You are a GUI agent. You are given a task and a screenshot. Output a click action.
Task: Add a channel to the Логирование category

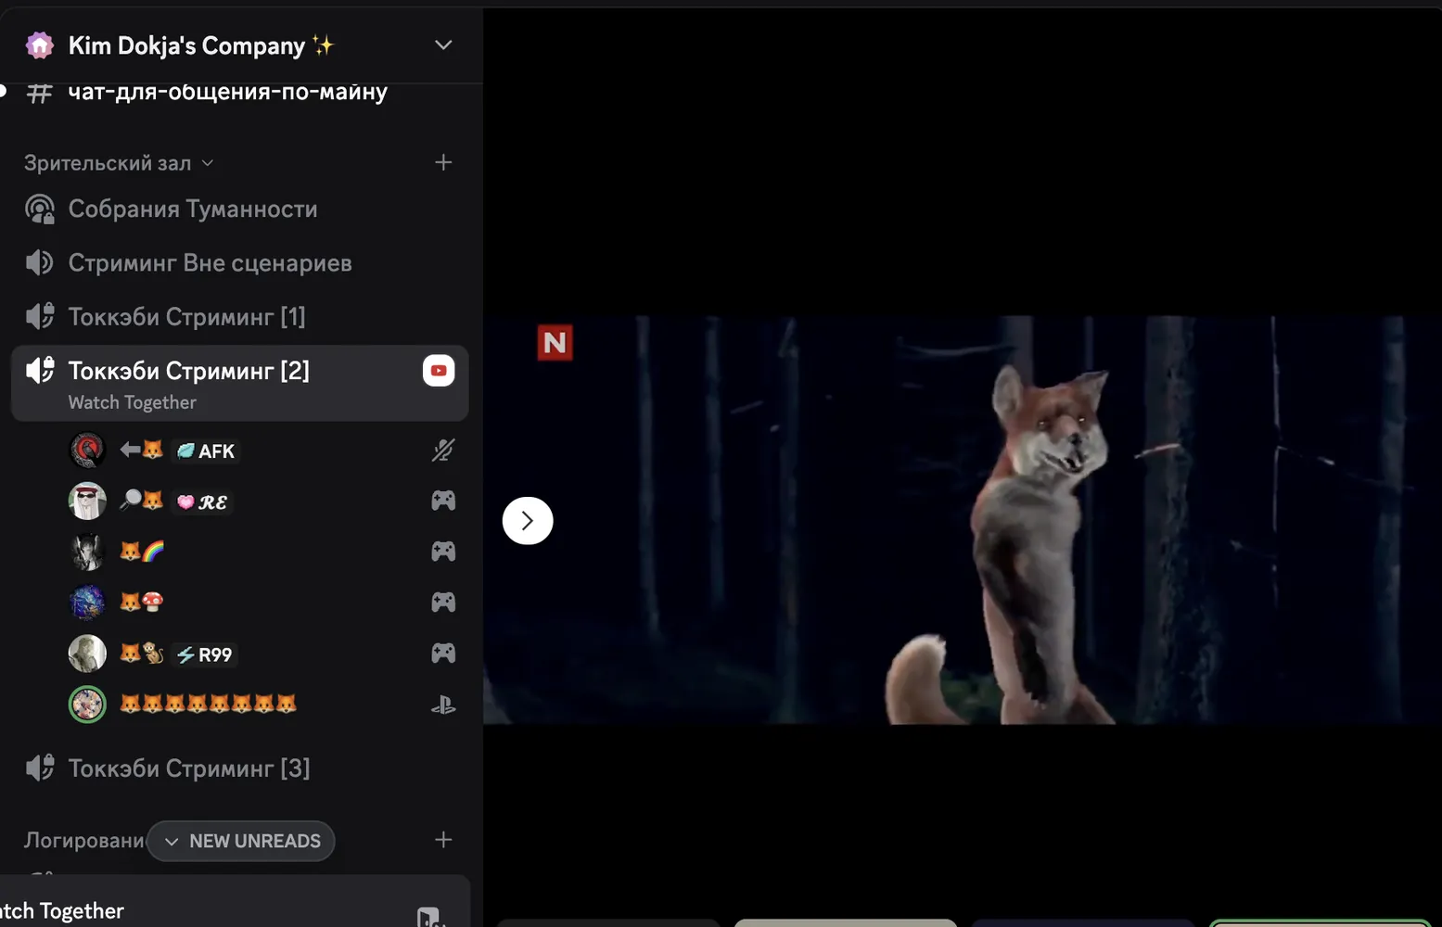443,840
